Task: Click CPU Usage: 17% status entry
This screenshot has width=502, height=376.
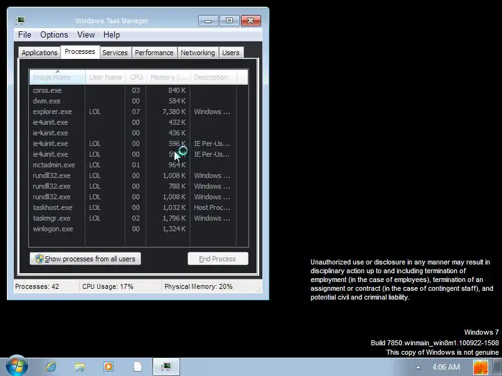Action: point(107,286)
